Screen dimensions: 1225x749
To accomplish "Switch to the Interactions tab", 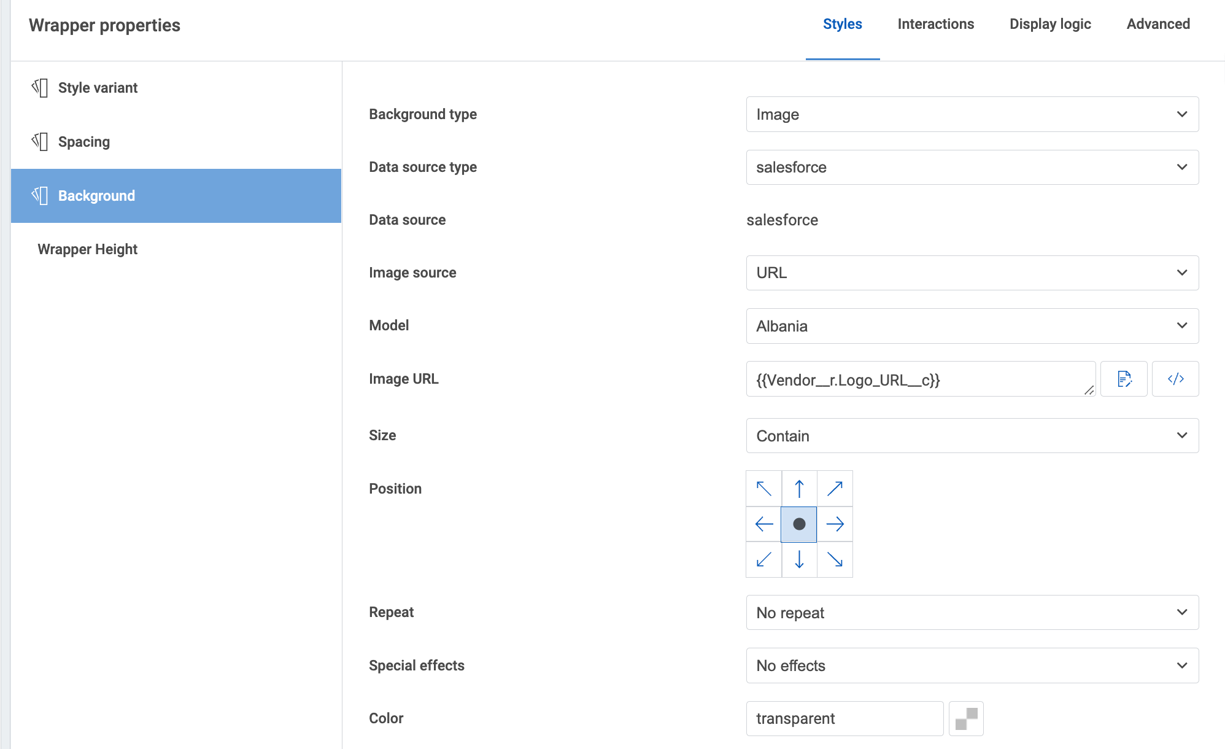I will pos(935,24).
